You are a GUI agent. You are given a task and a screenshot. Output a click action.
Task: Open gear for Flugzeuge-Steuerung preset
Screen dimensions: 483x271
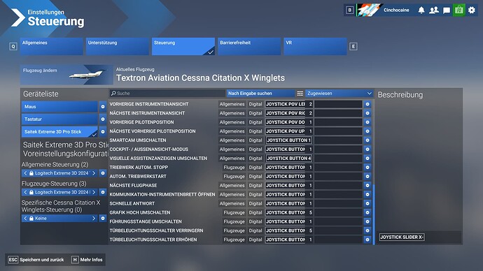[x=103, y=192]
